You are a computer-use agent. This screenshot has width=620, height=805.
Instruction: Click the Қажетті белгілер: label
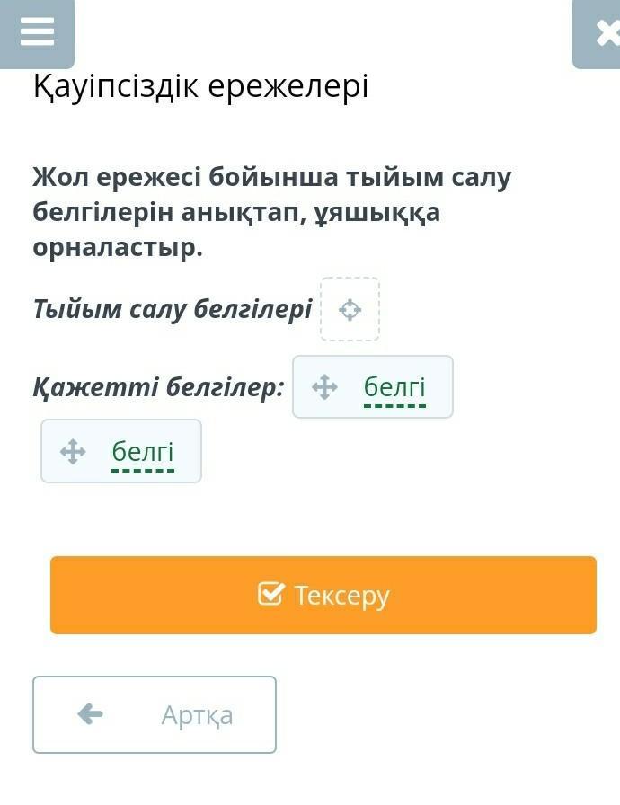pyautogui.click(x=159, y=387)
